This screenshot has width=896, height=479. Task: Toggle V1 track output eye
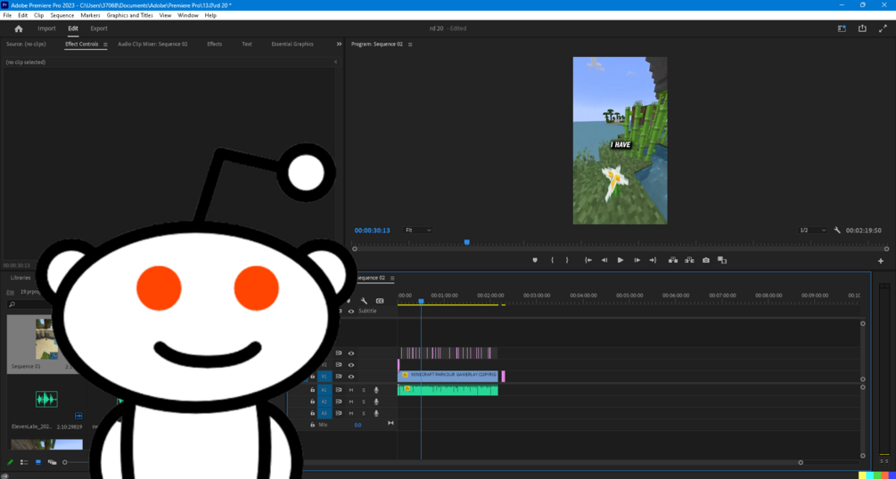pyautogui.click(x=351, y=377)
